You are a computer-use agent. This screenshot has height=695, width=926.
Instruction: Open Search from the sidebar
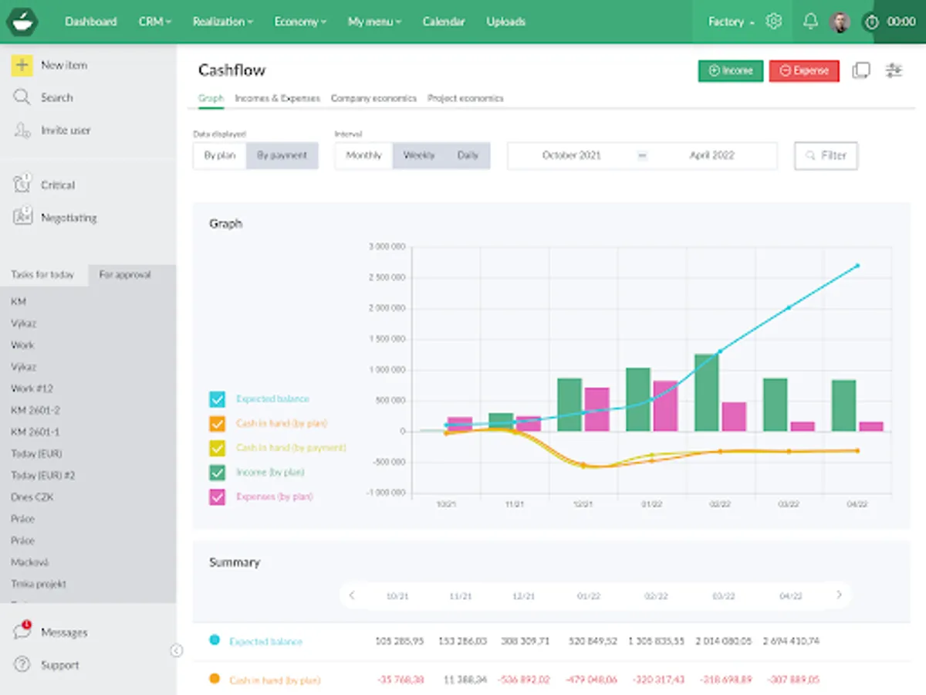(x=56, y=97)
